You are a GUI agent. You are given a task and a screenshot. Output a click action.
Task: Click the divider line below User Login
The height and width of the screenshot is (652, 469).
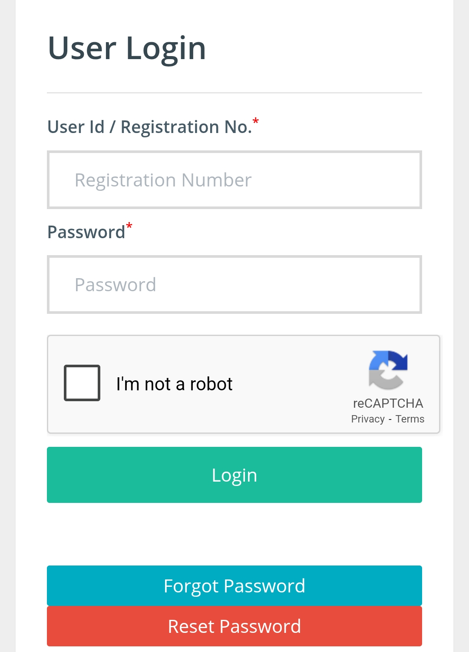coord(234,92)
